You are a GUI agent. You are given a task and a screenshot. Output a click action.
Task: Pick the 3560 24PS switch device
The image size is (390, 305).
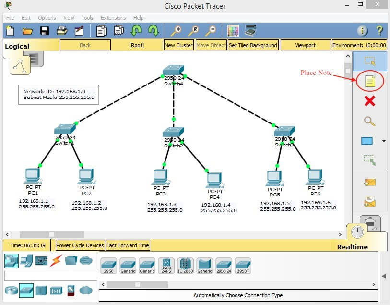(x=166, y=266)
